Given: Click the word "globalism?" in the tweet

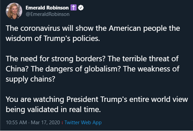Looking at the screenshot, I should (102, 69).
